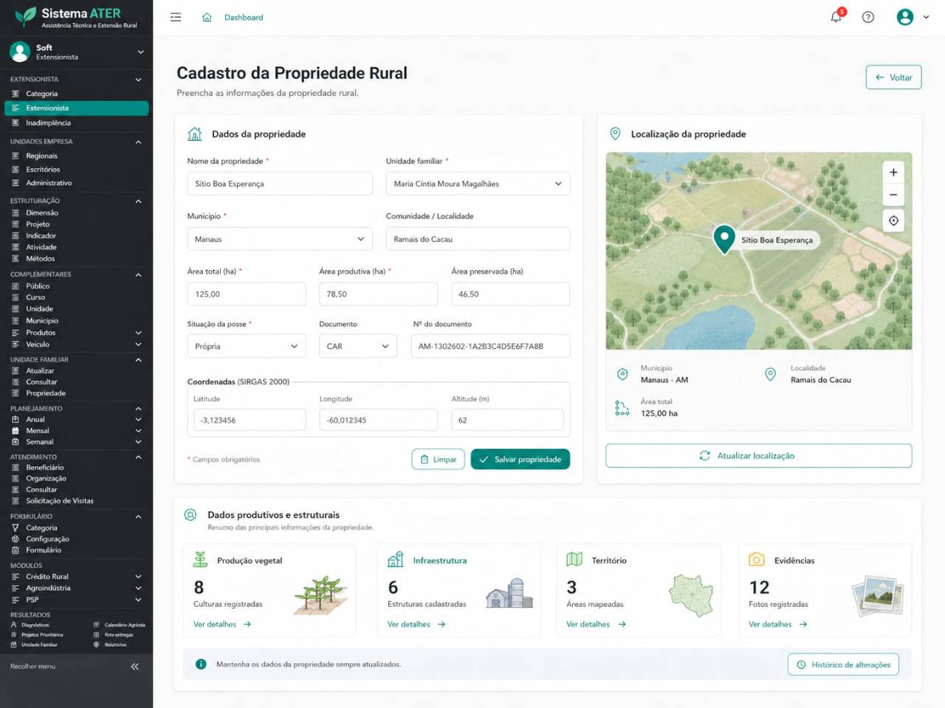This screenshot has width=945, height=708.
Task: Expand the Agroindústria module
Action: click(x=138, y=588)
